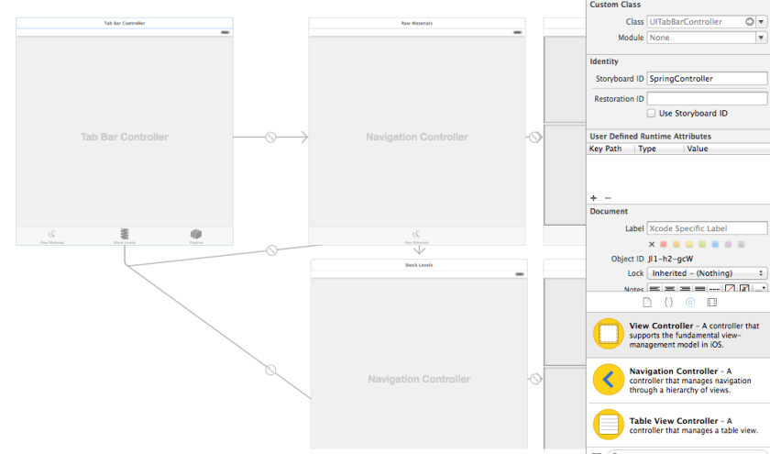The height and width of the screenshot is (454, 770).
Task: Open the Module dropdown
Action: (x=761, y=38)
